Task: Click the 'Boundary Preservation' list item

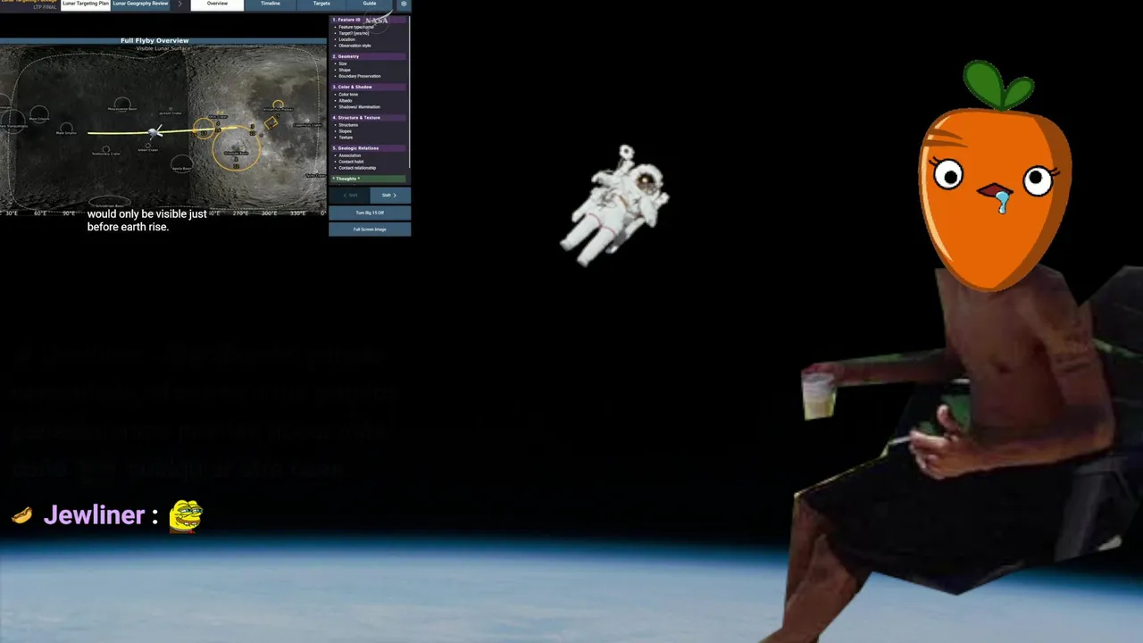Action: (x=359, y=76)
